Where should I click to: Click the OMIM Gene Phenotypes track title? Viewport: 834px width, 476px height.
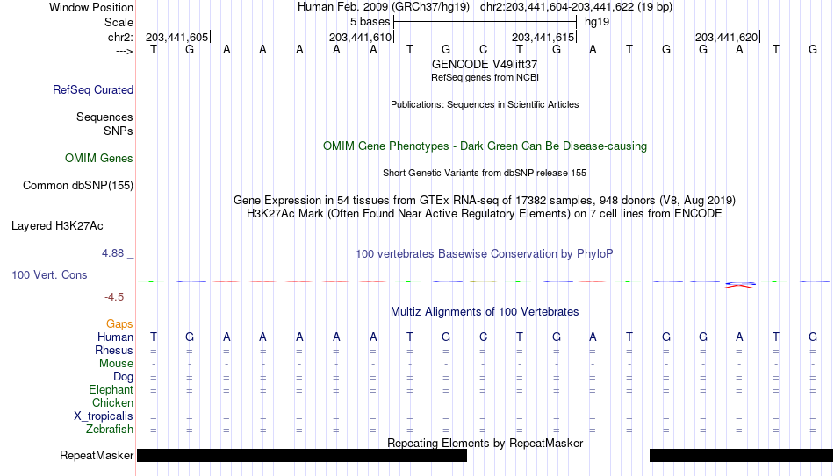point(485,146)
